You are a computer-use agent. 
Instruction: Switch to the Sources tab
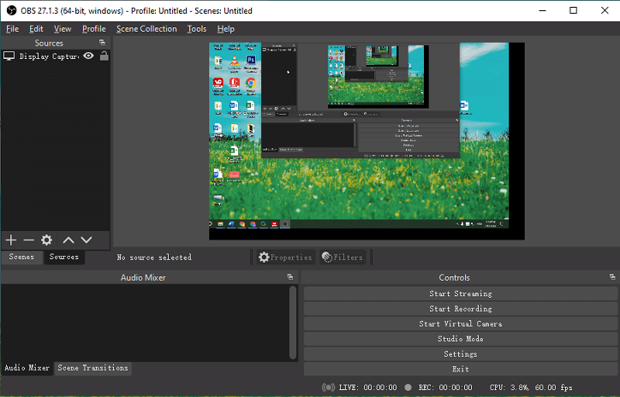63,257
